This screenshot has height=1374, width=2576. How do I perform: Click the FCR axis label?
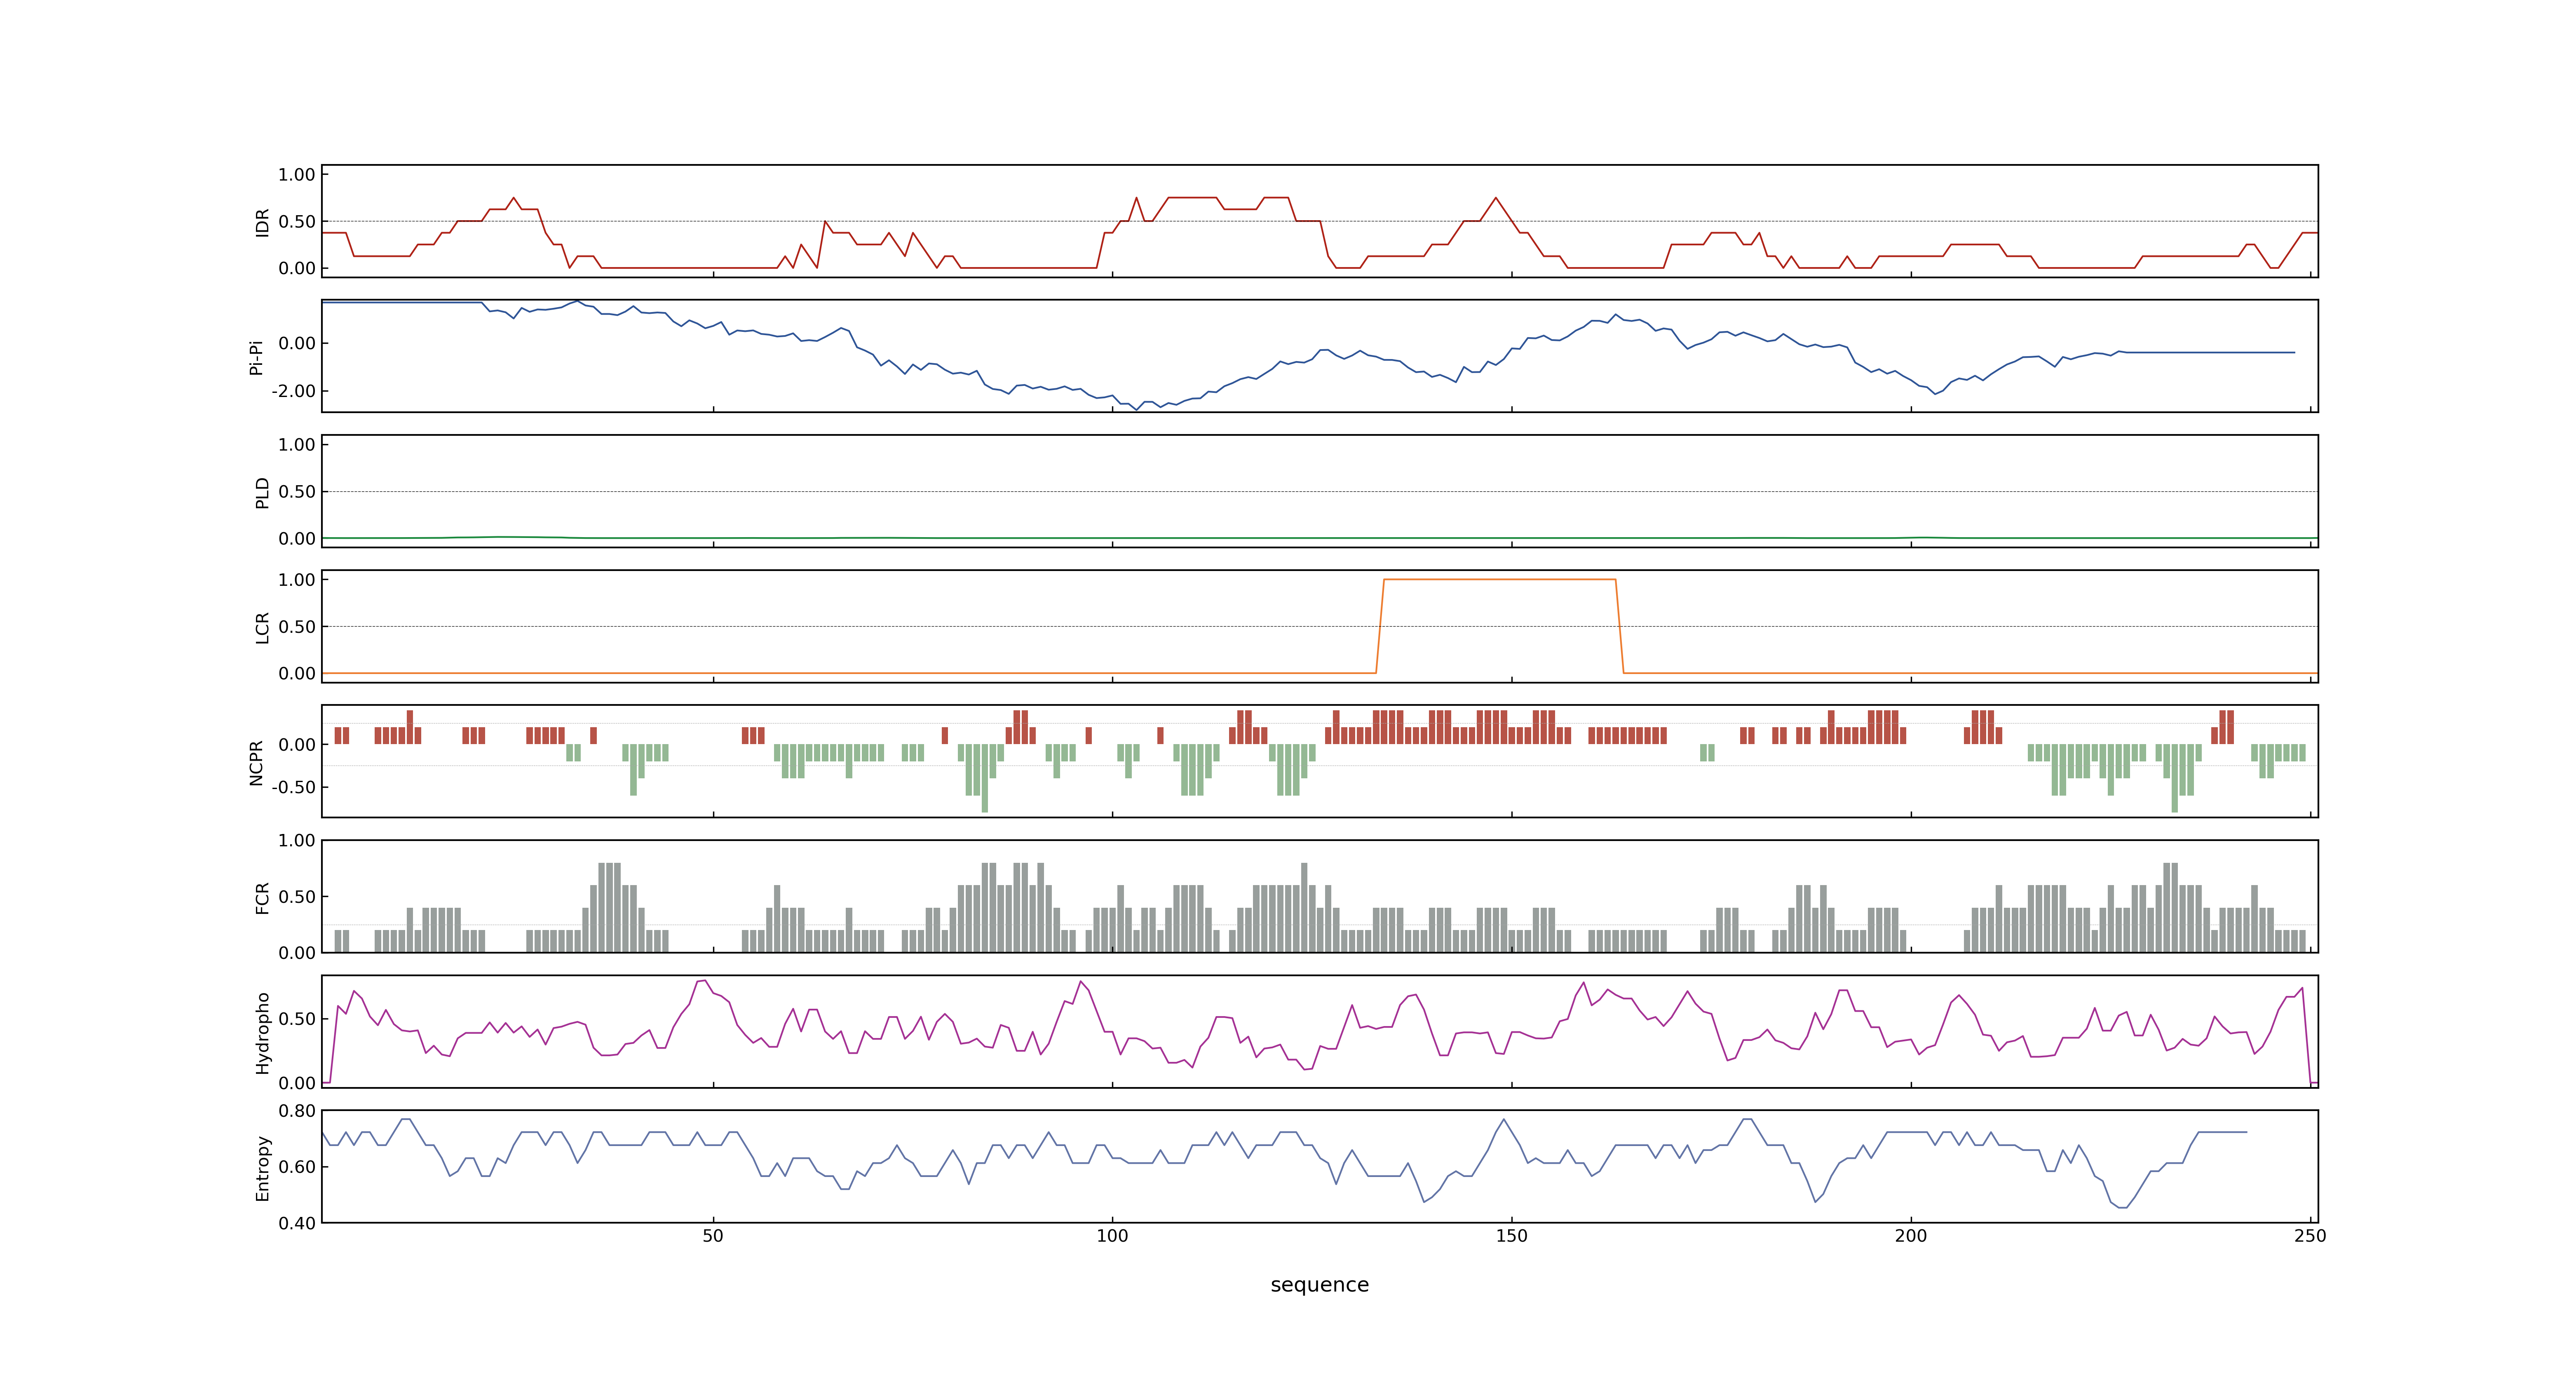[262, 897]
